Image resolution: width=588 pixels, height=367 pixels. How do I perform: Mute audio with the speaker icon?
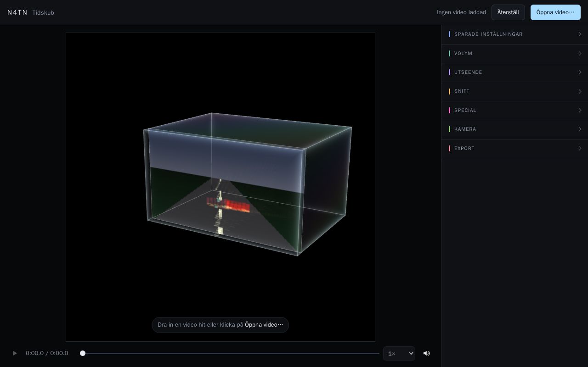click(x=427, y=353)
